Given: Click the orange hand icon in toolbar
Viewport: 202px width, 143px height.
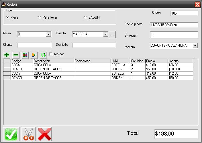Looking at the screenshot, I should [34, 55].
